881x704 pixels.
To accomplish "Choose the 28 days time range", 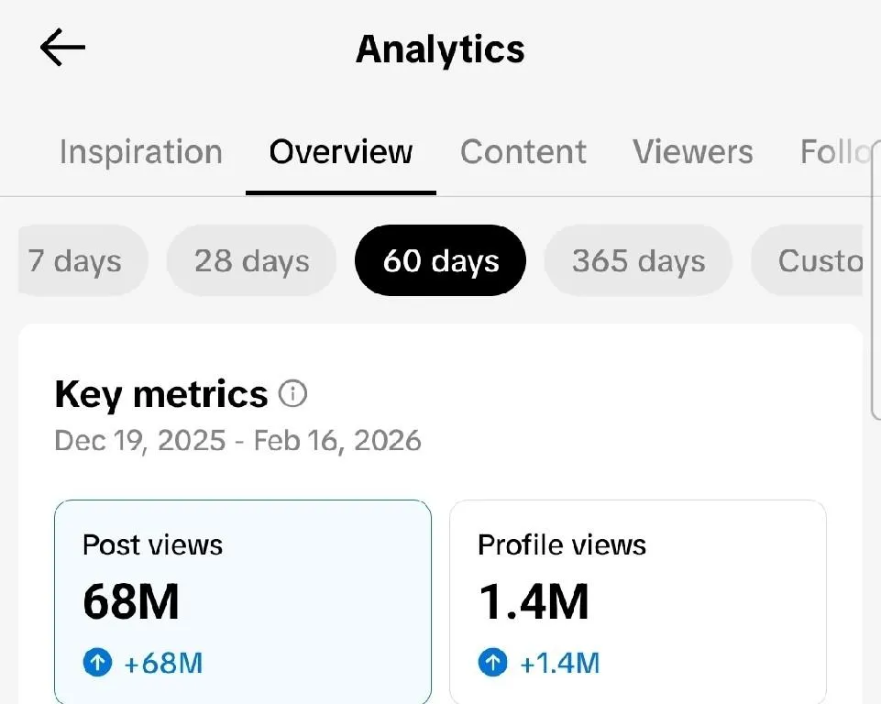I will [251, 261].
